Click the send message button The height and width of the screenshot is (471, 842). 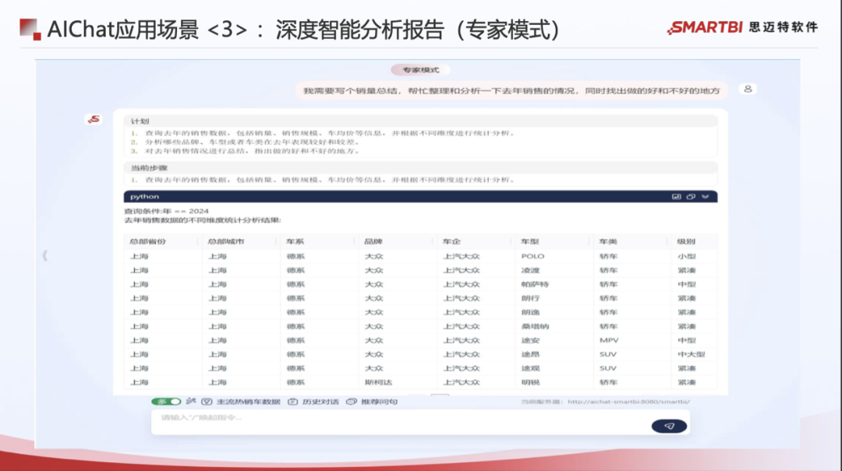[x=669, y=426]
